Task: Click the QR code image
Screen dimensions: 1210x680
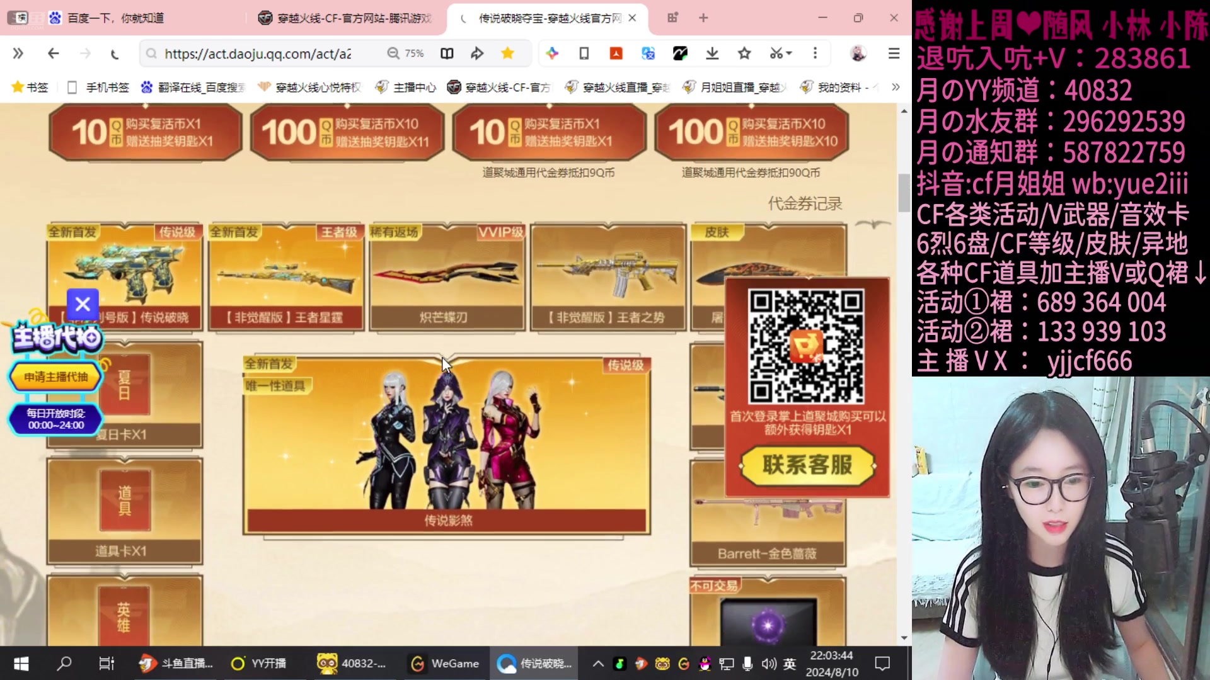Action: (806, 346)
